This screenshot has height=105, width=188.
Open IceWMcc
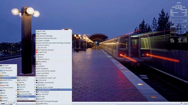point(54,66)
